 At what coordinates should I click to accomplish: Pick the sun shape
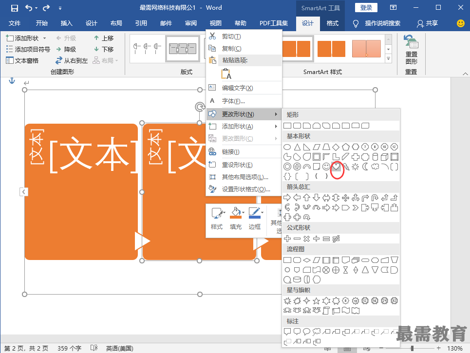(x=356, y=167)
